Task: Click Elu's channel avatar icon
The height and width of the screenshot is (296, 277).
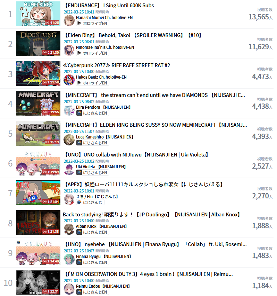Action: (69, 199)
